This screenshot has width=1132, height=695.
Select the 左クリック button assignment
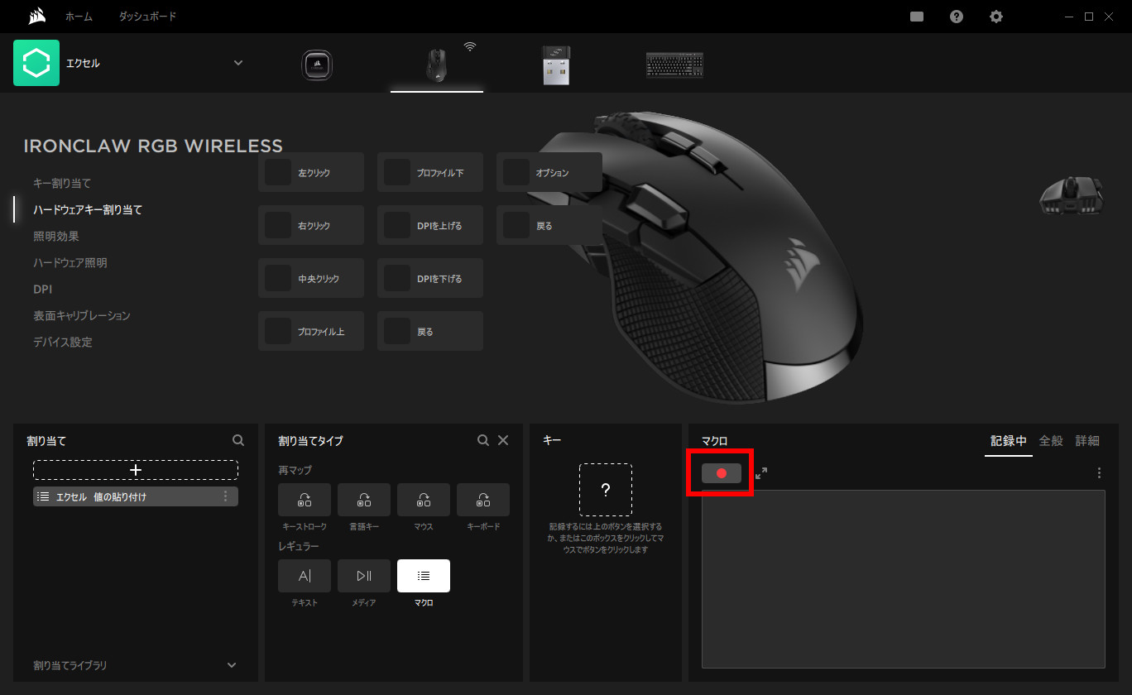pos(311,172)
